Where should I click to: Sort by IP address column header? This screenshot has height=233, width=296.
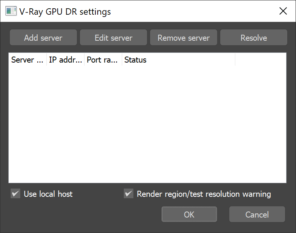[x=65, y=60]
